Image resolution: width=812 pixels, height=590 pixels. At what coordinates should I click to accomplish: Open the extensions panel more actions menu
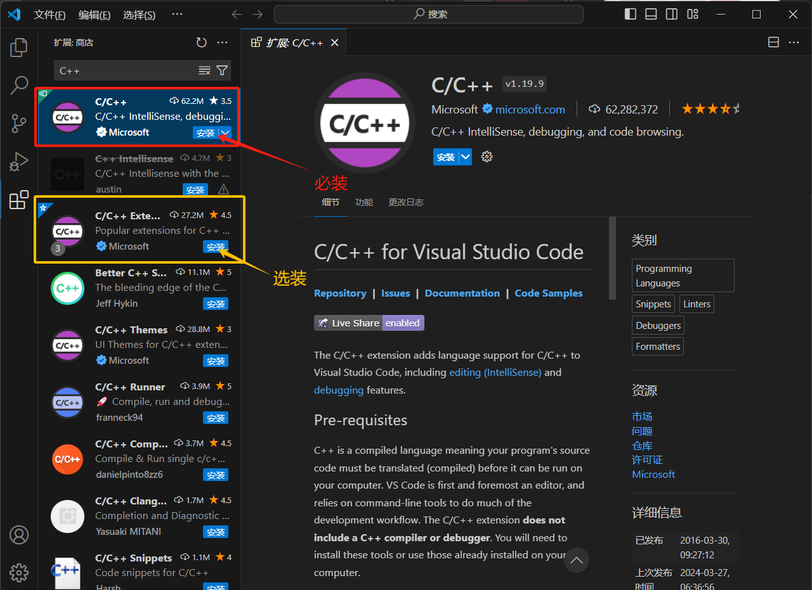click(222, 42)
